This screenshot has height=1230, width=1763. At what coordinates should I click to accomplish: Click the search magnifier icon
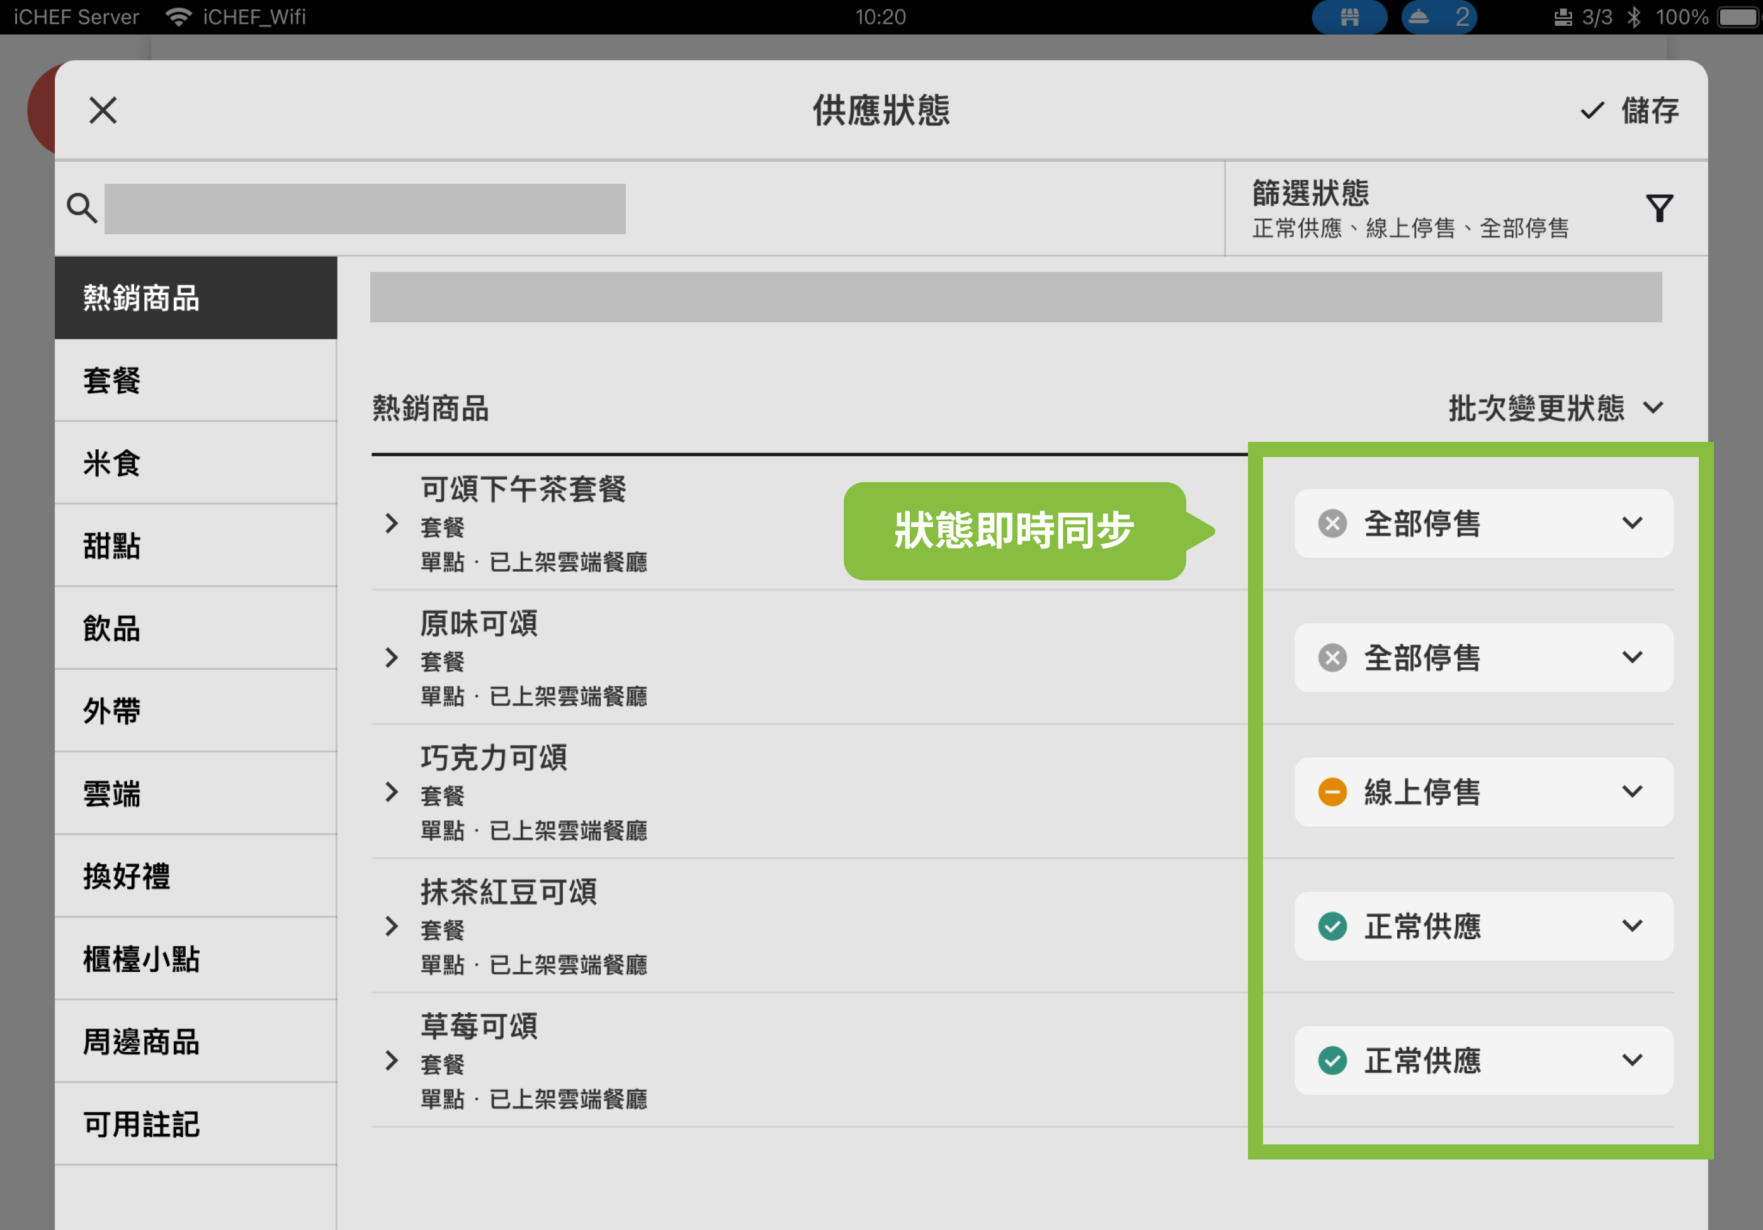[81, 208]
